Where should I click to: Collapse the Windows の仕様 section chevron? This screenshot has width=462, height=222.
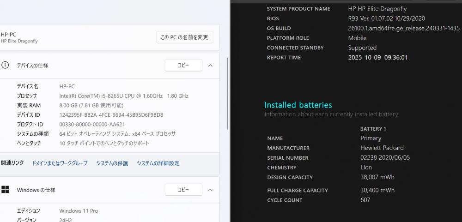210,190
